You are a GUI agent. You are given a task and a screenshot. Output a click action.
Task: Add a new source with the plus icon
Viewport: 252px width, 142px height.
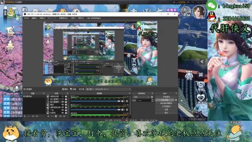coord(48,116)
